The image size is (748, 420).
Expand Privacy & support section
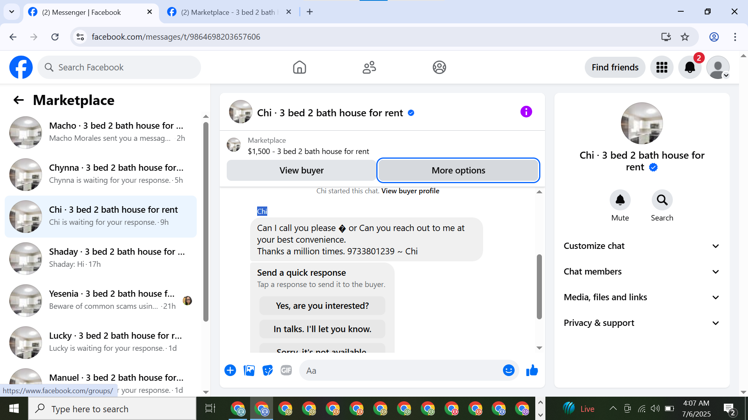(x=642, y=323)
